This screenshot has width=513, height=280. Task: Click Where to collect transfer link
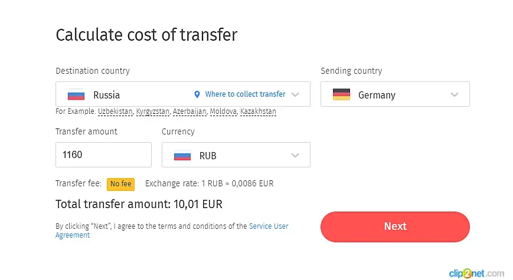pyautogui.click(x=245, y=94)
